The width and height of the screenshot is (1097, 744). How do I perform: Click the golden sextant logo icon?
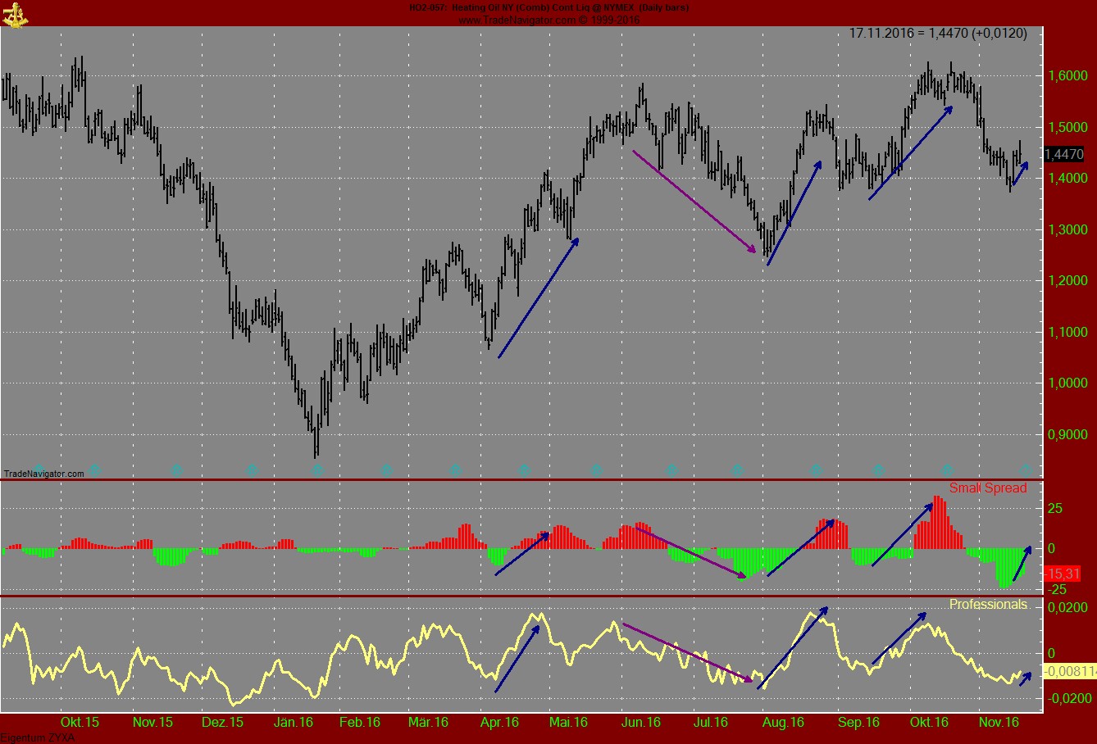point(16,13)
